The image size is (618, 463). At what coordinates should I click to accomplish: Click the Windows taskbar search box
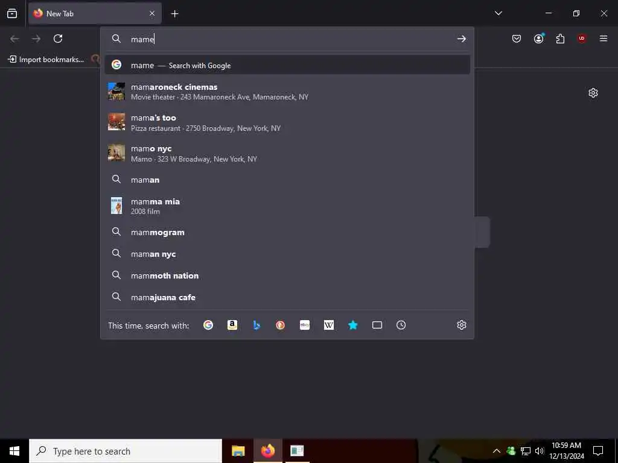point(126,451)
